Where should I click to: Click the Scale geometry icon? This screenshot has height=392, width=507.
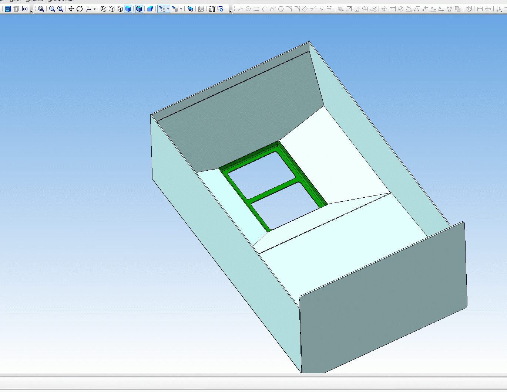349,9
